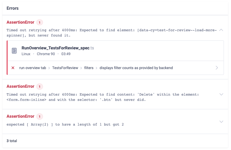Click the first AssertionError heading

(20, 22)
